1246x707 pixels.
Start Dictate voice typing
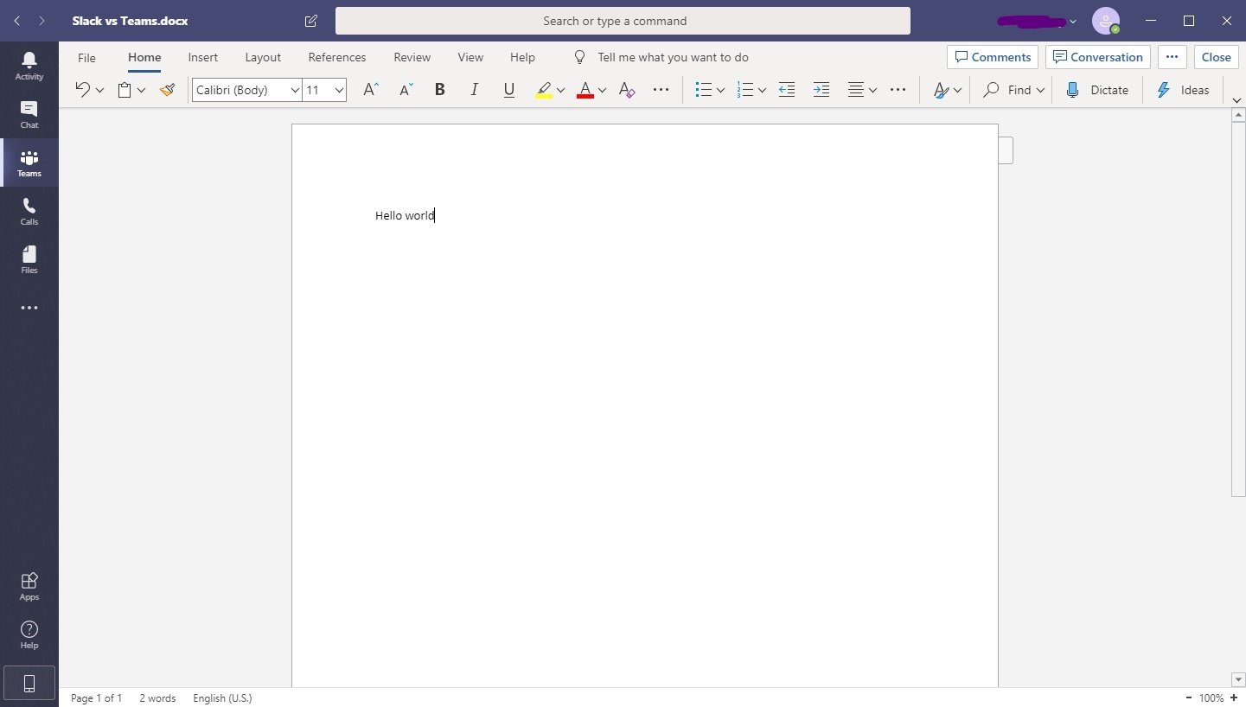(1097, 90)
